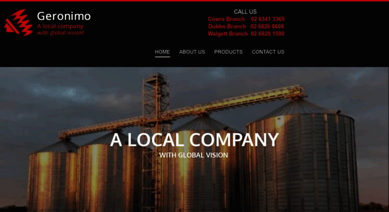Open the About Us page
389x212 pixels.
click(x=192, y=52)
